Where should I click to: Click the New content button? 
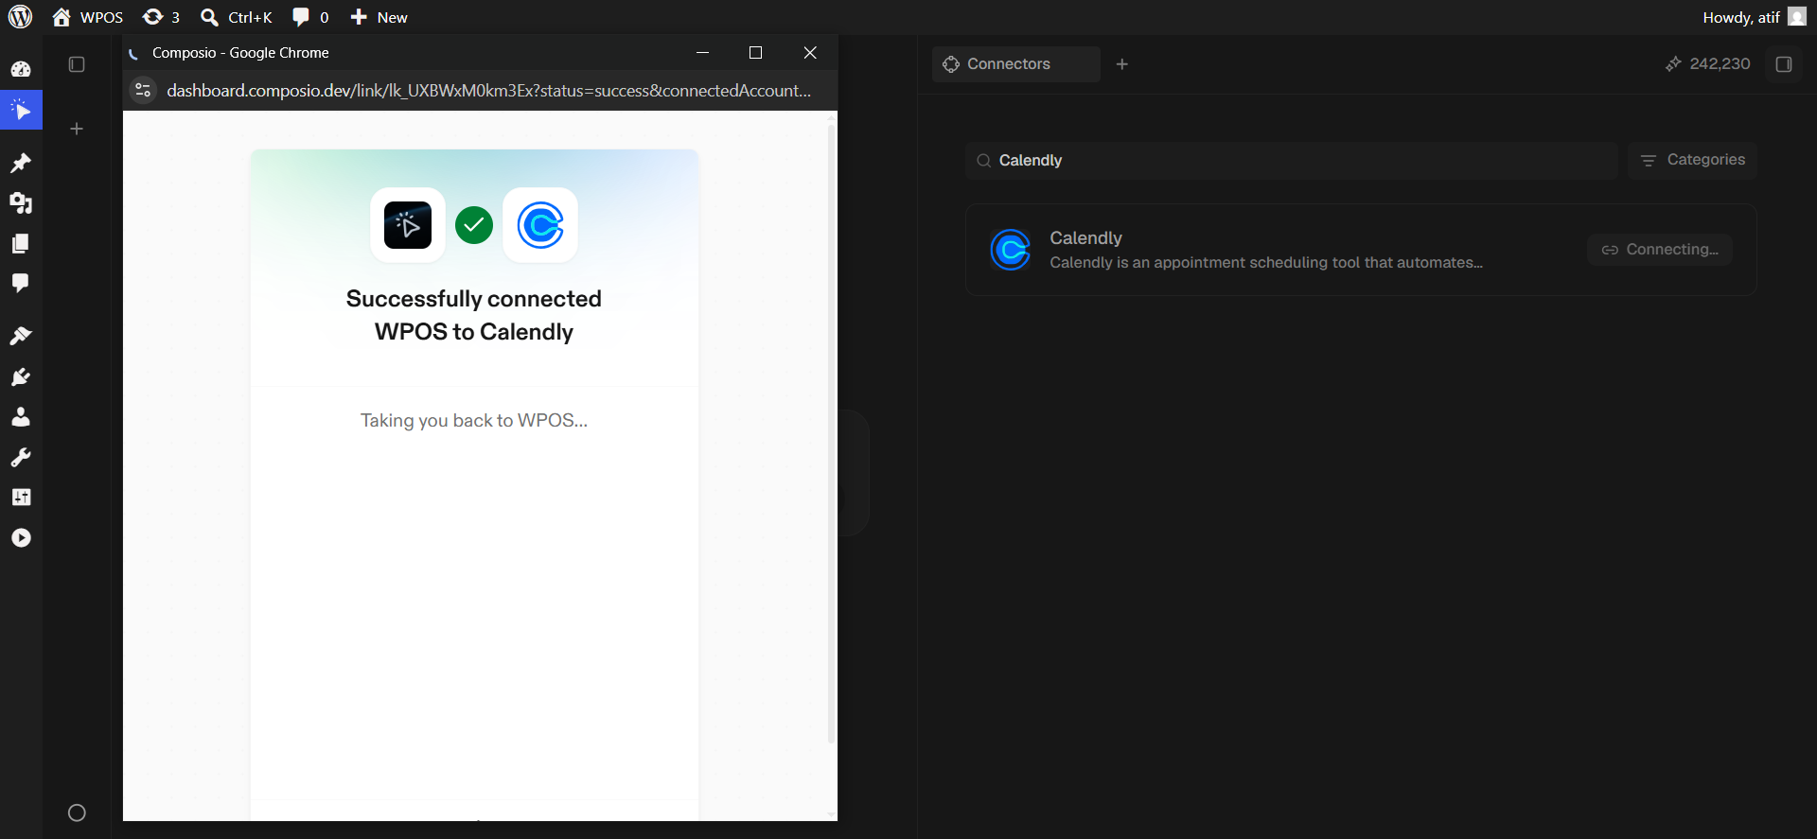coord(379,17)
